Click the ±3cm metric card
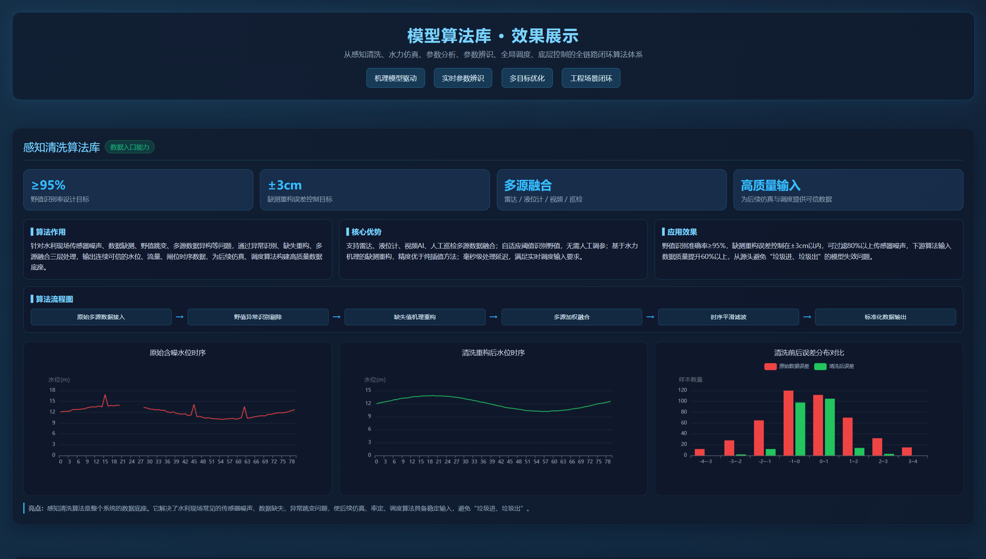The width and height of the screenshot is (986, 559). tap(375, 190)
